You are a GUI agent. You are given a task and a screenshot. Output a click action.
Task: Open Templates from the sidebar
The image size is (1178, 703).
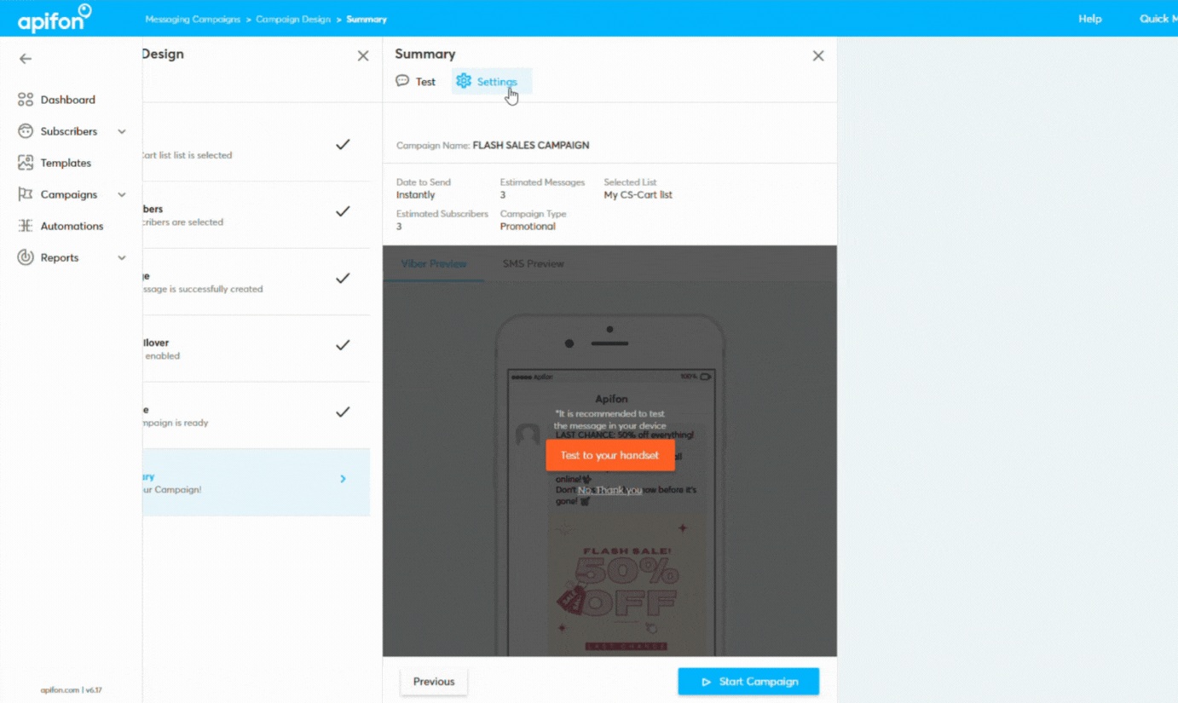(x=66, y=162)
